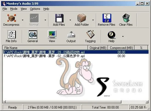Sort by Original (MB) column header
This screenshot has width=151, height=111.
click(x=98, y=48)
